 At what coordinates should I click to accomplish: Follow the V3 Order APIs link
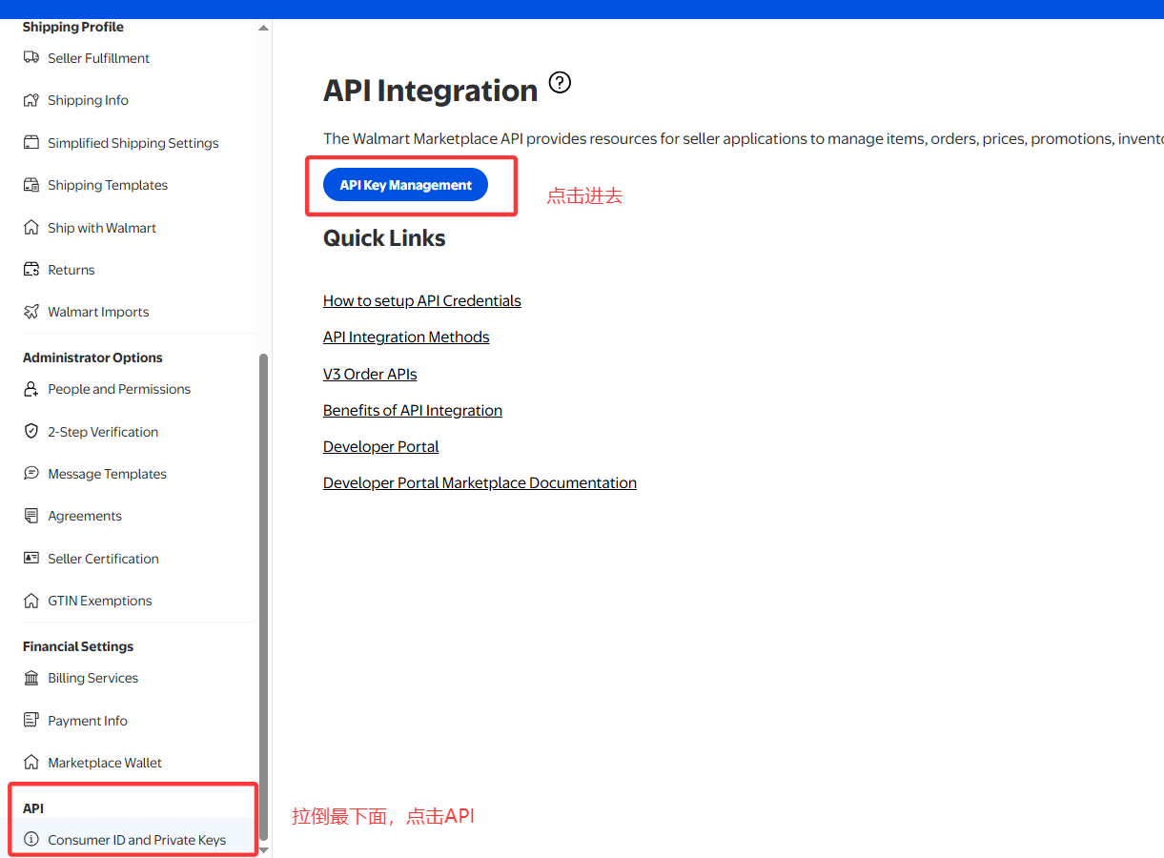pos(370,374)
